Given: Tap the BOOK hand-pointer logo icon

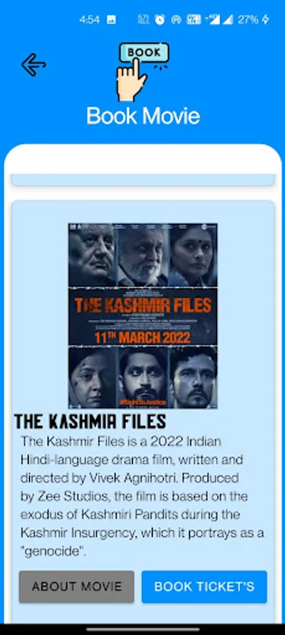Looking at the screenshot, I should (x=142, y=72).
